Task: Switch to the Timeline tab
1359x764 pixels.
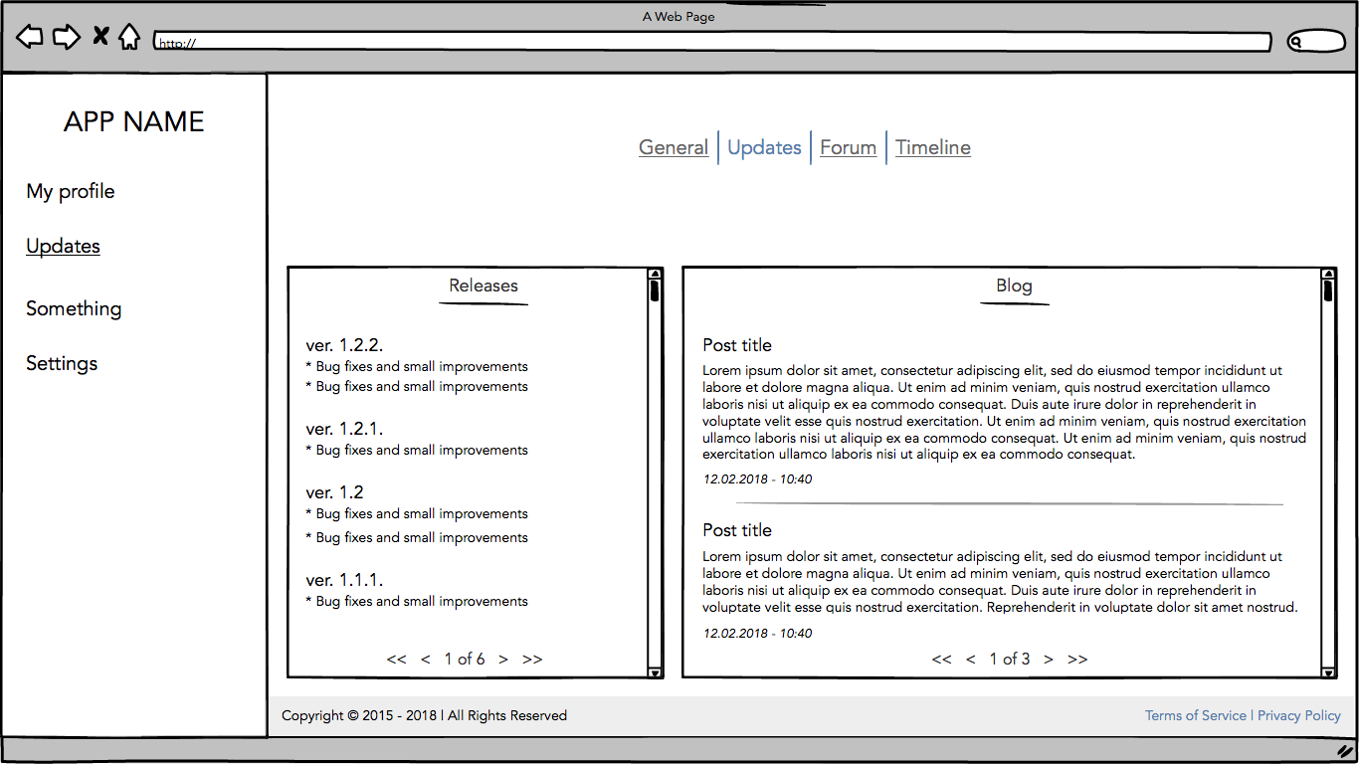Action: click(x=933, y=147)
